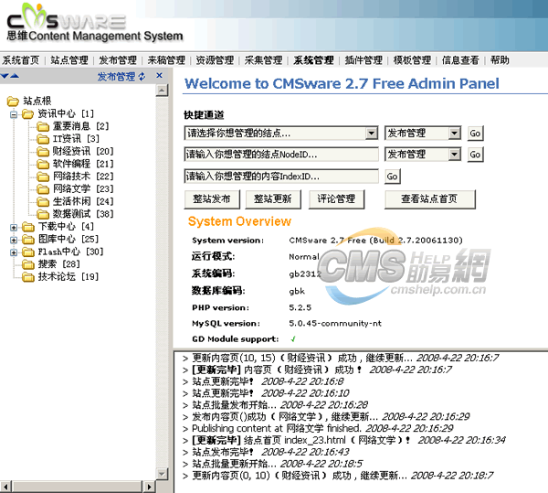Click the folder icon for 财经资讯
548x493 pixels.
[43, 151]
